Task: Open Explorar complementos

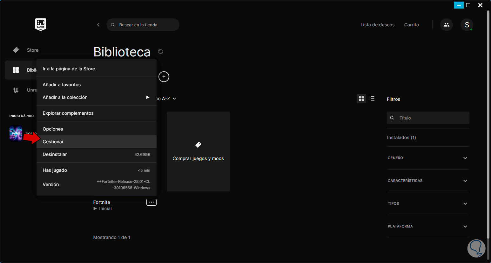Action: pos(97,113)
